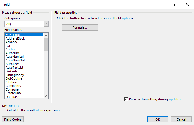Click the field names scrollbar thumb
Image resolution: width=194 pixels, height=125 pixels.
click(46, 44)
